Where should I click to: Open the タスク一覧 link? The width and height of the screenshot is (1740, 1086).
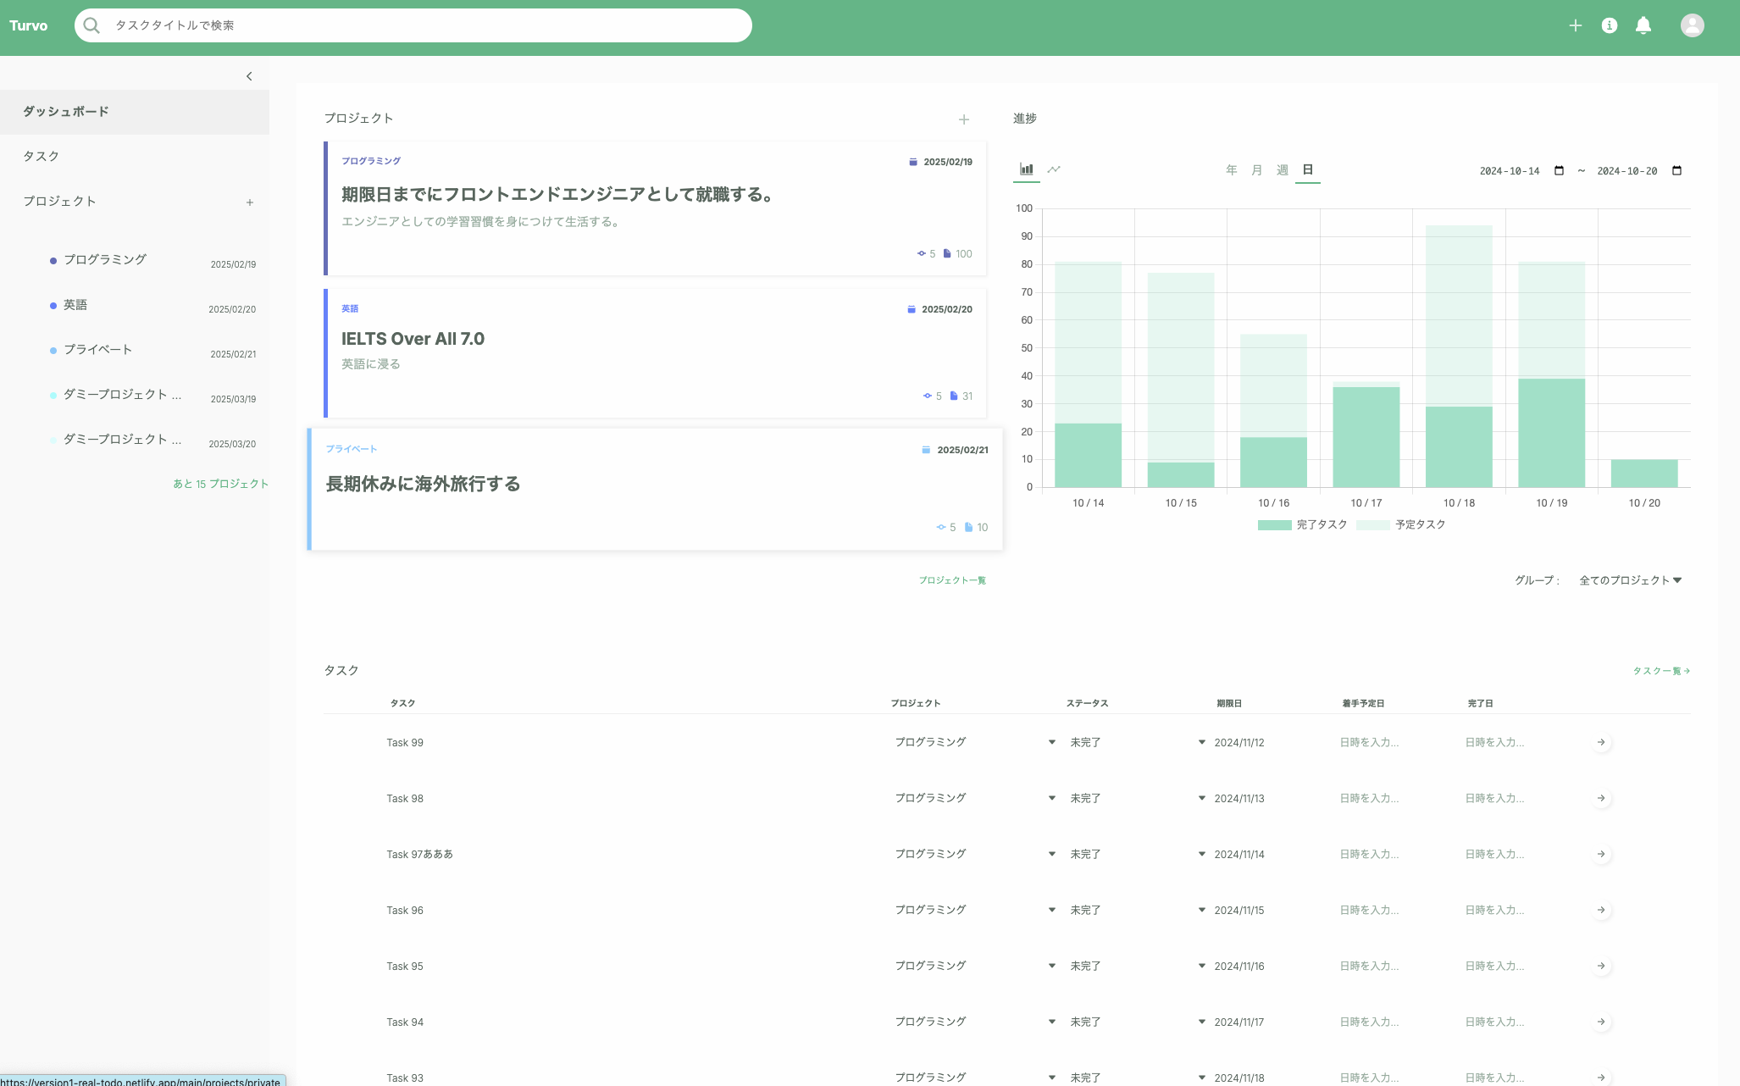(1661, 671)
